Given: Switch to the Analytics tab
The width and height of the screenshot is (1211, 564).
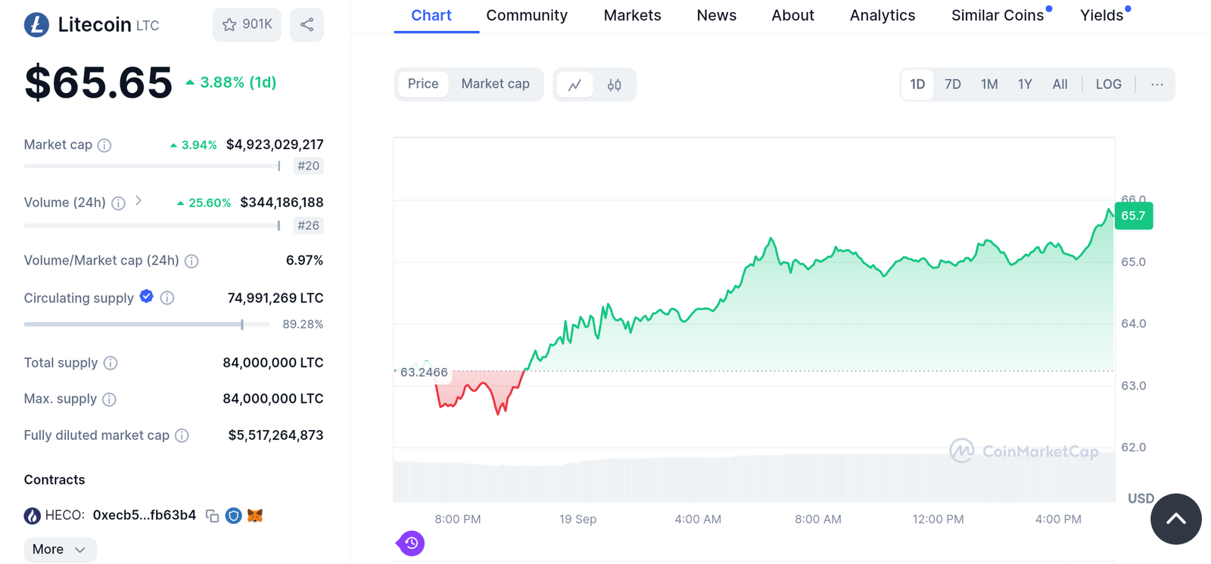Looking at the screenshot, I should (882, 16).
